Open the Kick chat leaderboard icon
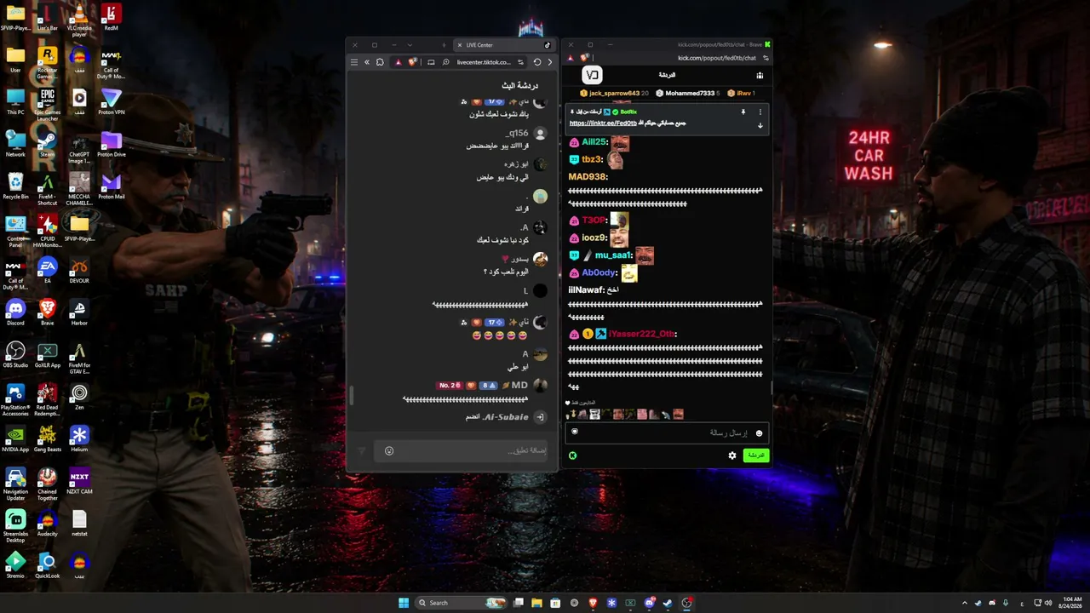This screenshot has height=613, width=1090. pyautogui.click(x=760, y=76)
